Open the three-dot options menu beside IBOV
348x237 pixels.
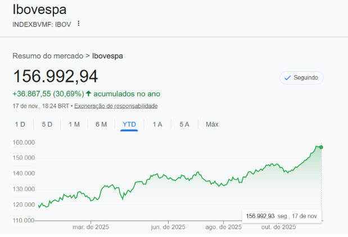[x=79, y=24]
